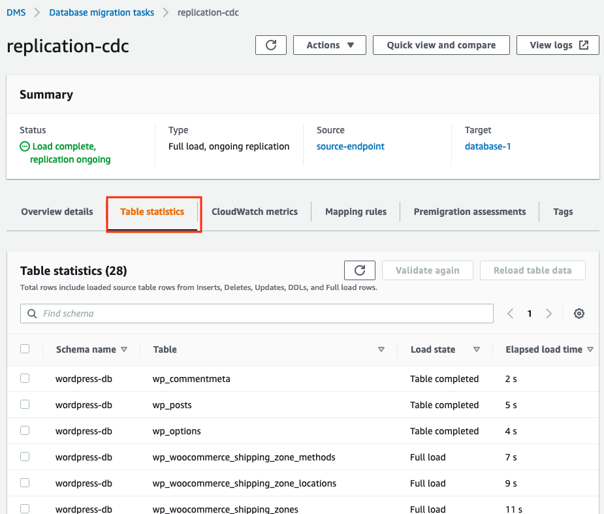Click Load complete, replication ongoing status
604x514 pixels.
click(x=65, y=153)
